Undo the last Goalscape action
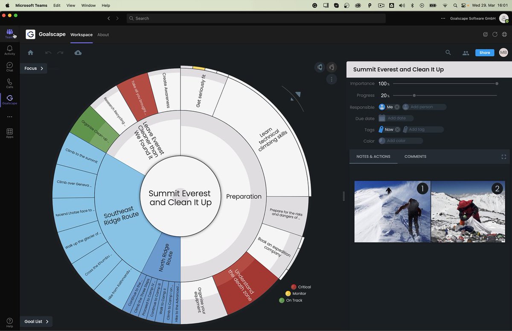Screen dimensions: 512x331 pos(48,52)
